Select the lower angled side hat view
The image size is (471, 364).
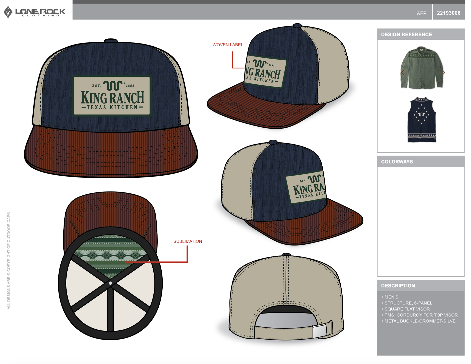pyautogui.click(x=292, y=192)
